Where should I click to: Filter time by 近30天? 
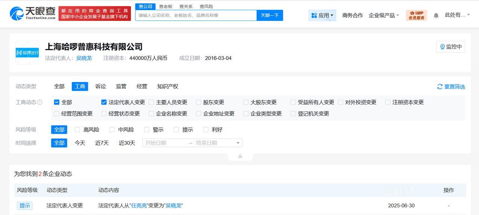point(127,143)
